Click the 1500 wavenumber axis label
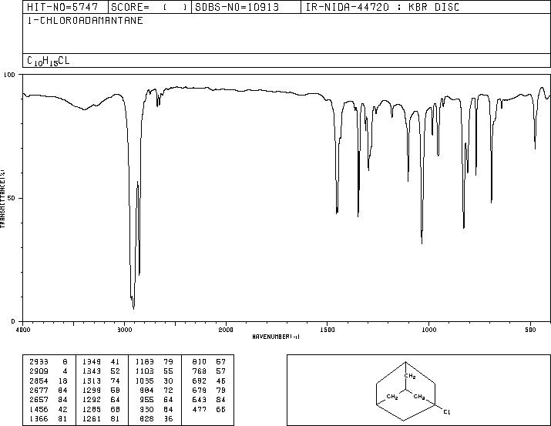This screenshot has height=426, width=551. (x=328, y=330)
